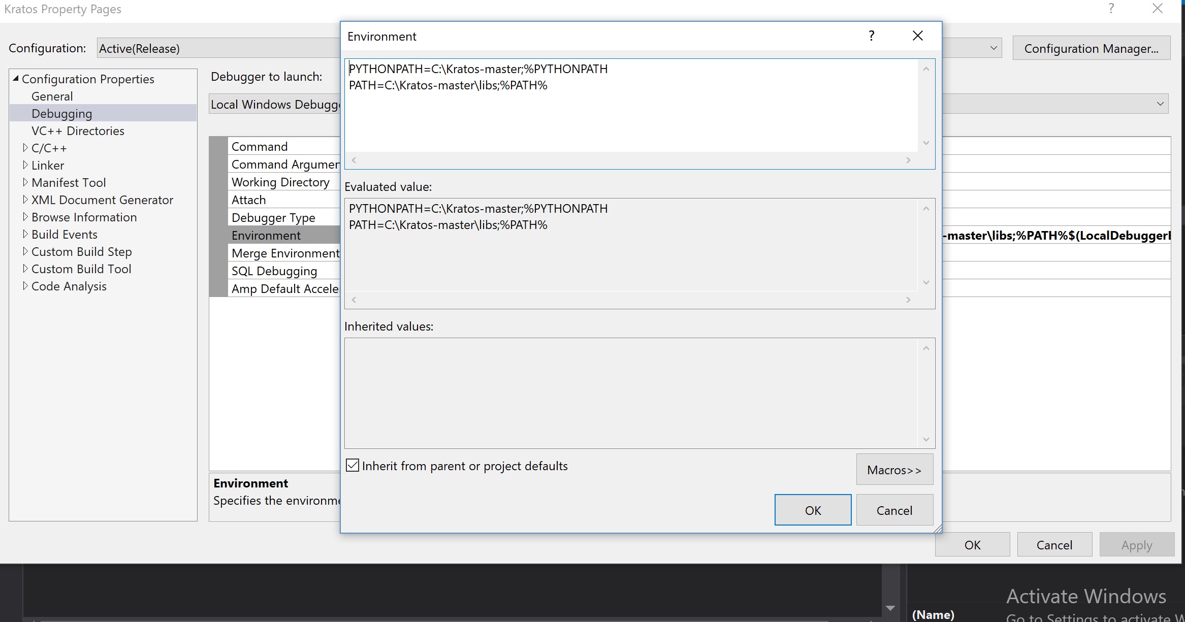Open the Platform dropdown at top right
Screen dimensions: 1185x622
tap(994, 47)
